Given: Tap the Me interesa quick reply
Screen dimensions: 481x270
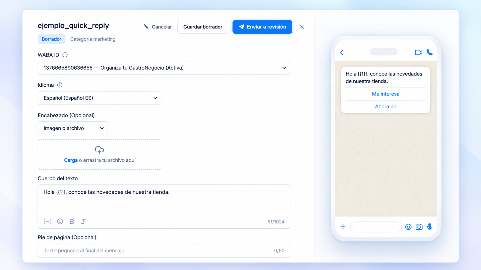Looking at the screenshot, I should [385, 94].
